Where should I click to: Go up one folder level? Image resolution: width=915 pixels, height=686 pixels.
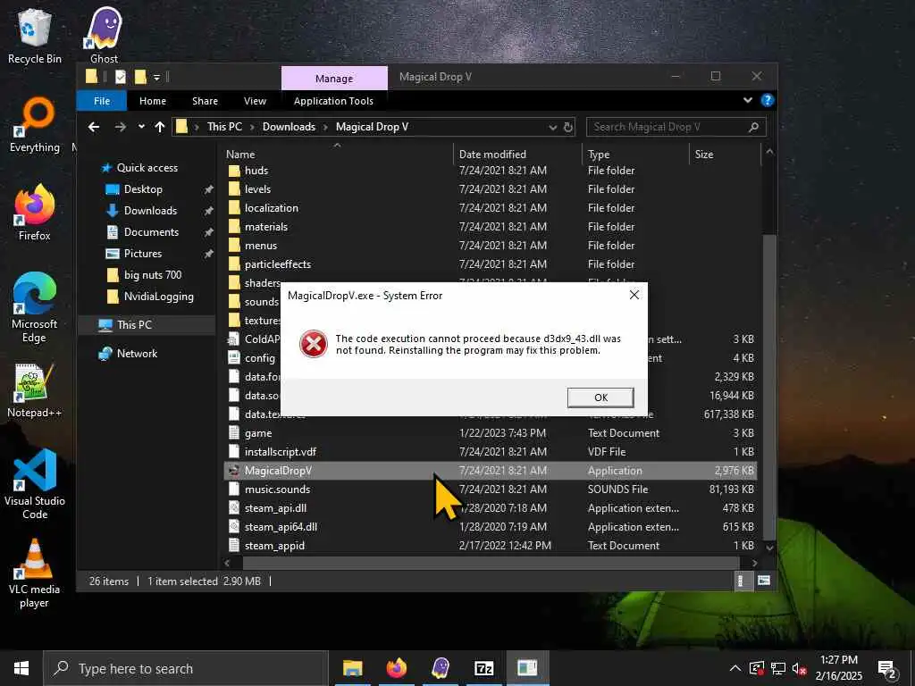[160, 127]
